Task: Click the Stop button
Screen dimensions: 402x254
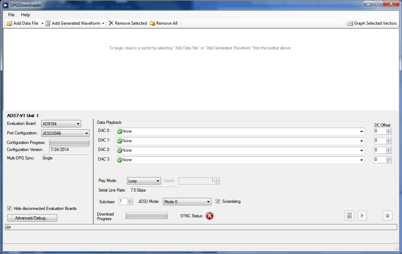Action: pyautogui.click(x=388, y=216)
